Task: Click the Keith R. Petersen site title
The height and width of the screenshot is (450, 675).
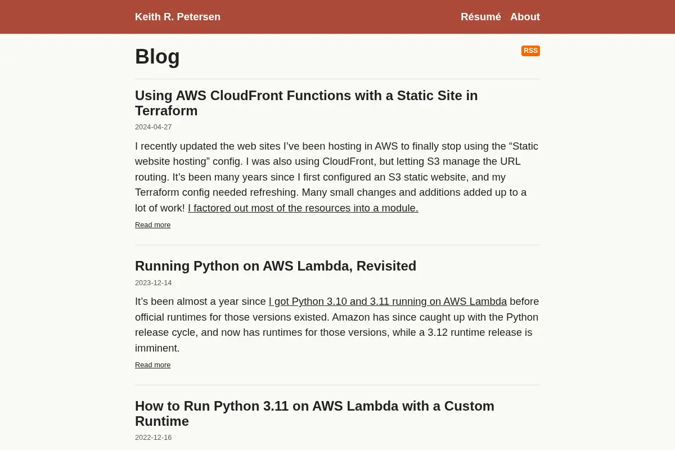Action: (178, 17)
